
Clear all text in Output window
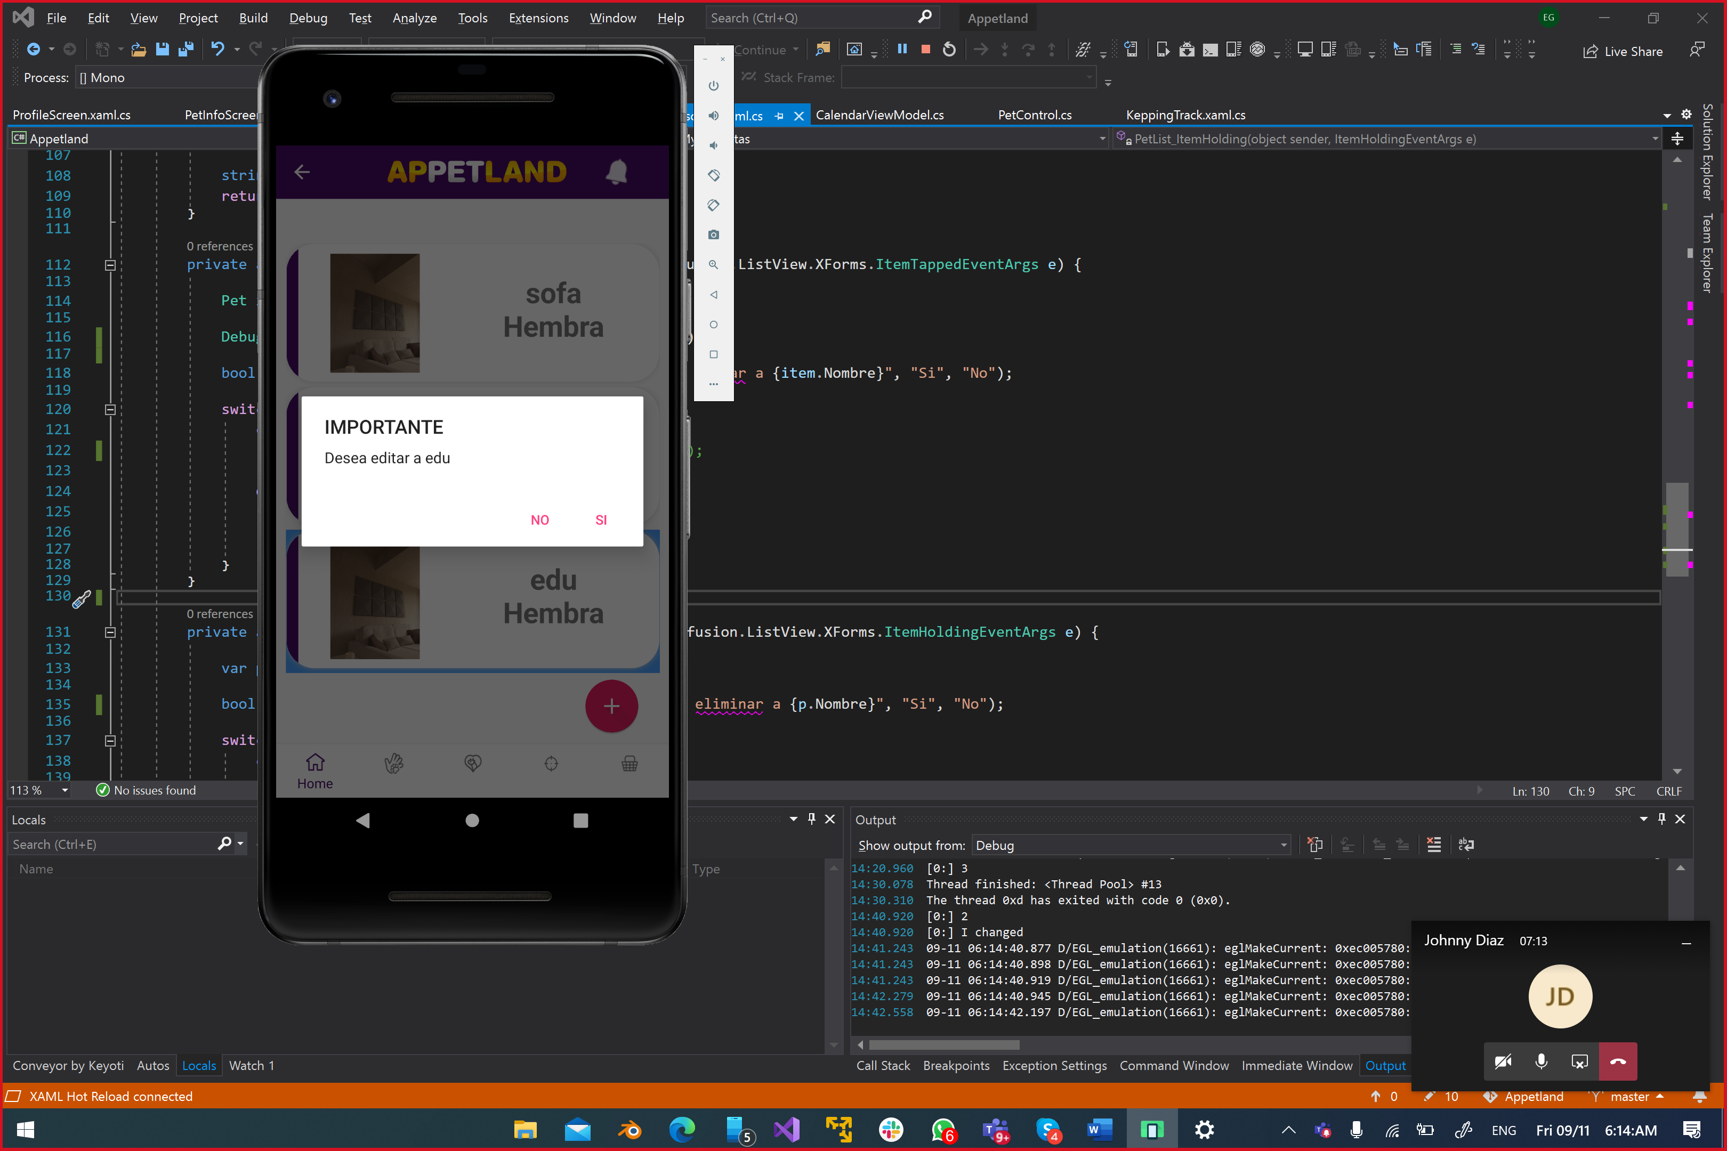[1433, 845]
